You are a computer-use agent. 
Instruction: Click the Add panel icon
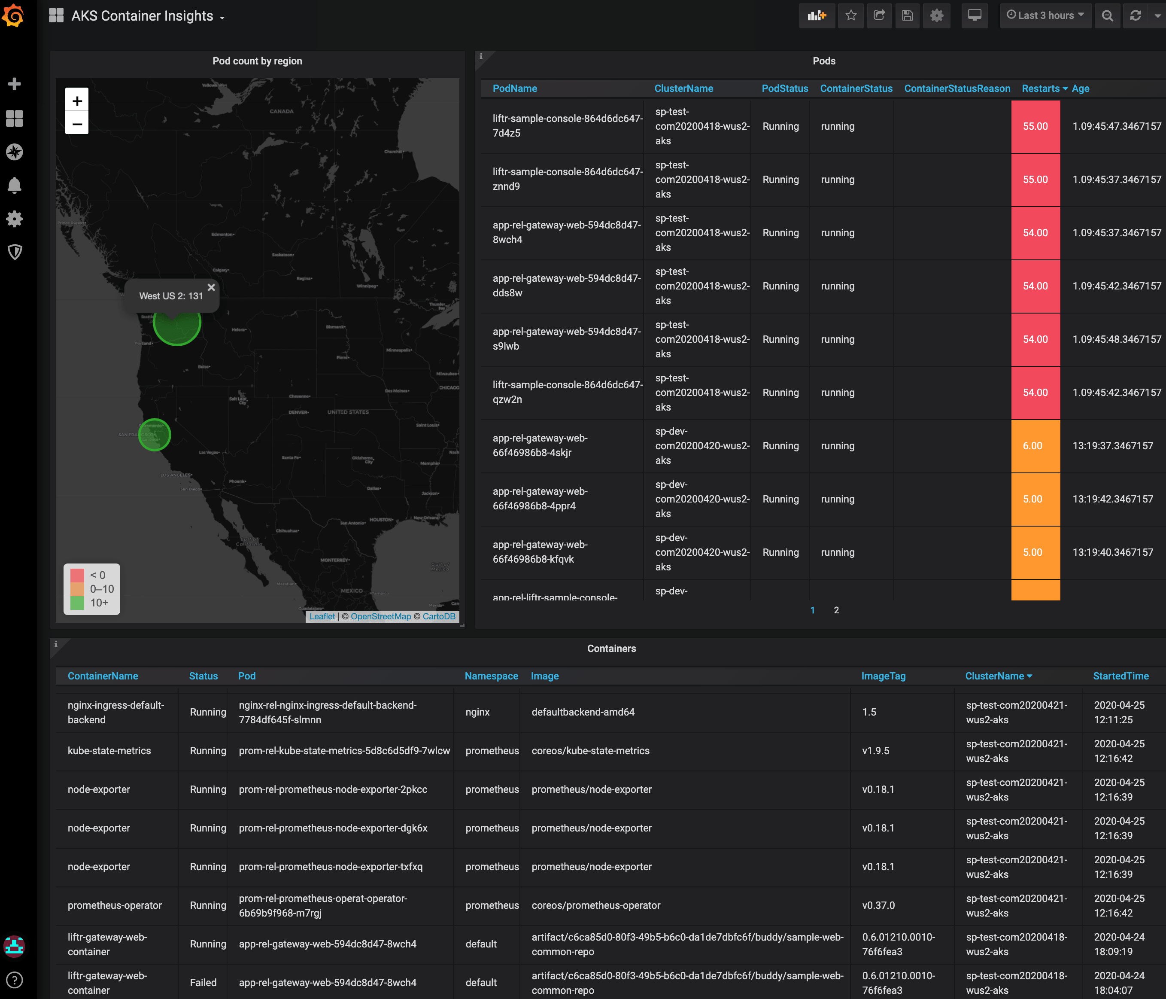click(x=817, y=16)
